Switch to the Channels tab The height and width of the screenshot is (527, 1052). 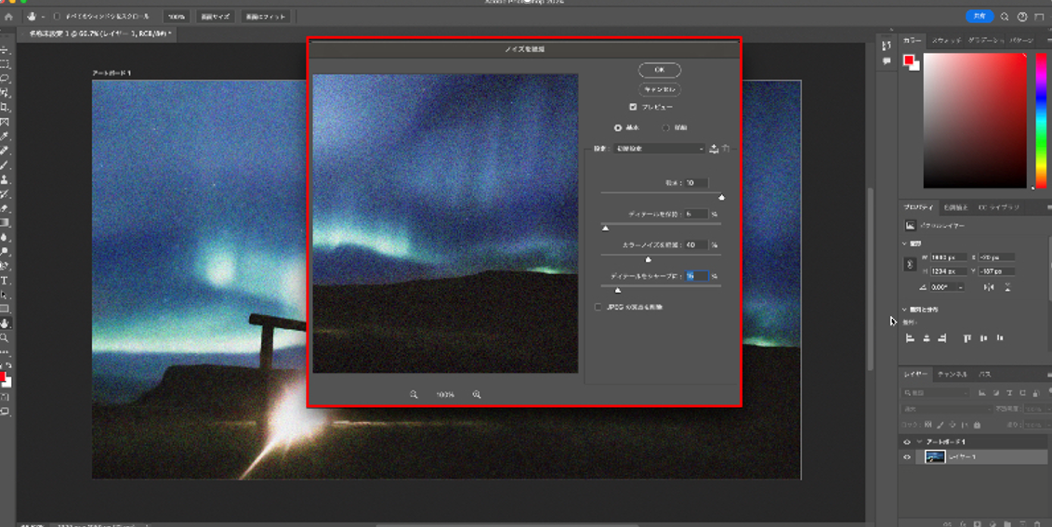click(x=952, y=375)
